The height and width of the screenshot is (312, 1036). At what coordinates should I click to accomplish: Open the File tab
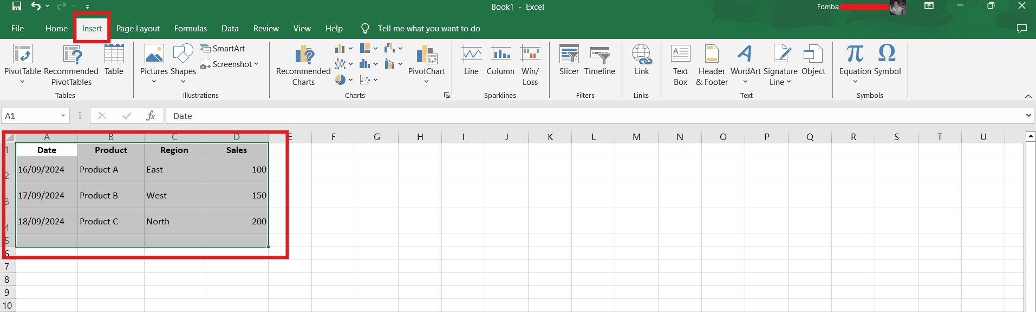tap(17, 29)
